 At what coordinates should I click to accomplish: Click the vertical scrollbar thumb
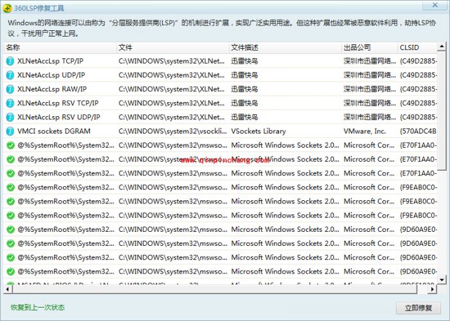[x=441, y=109]
